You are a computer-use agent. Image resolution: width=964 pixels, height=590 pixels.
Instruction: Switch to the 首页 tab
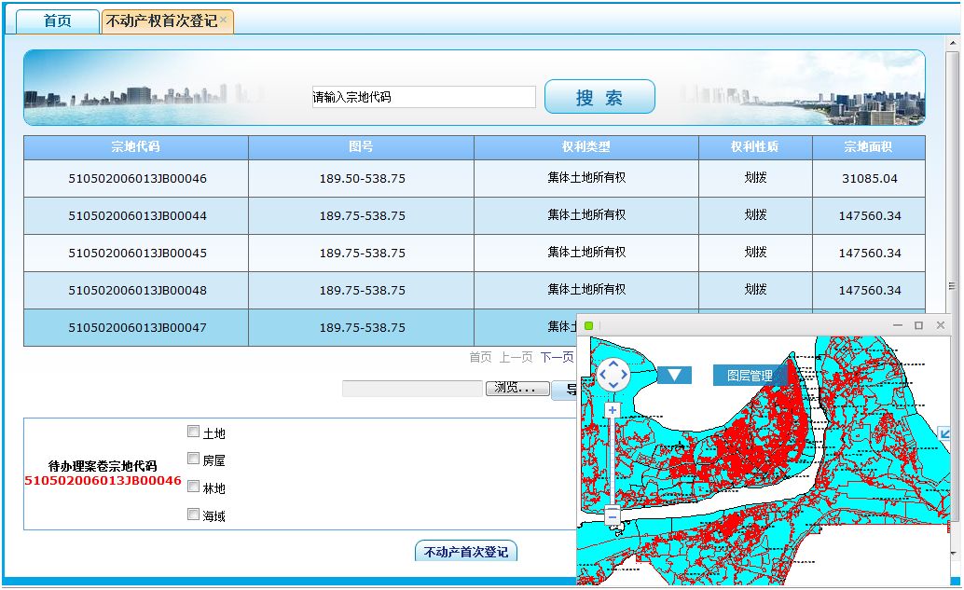[58, 21]
